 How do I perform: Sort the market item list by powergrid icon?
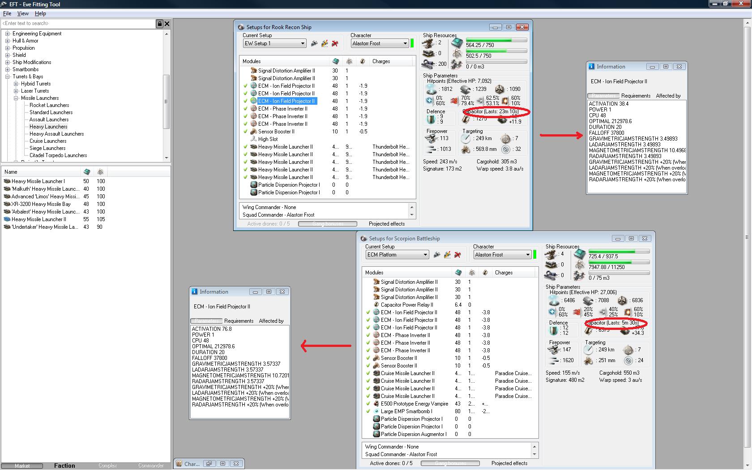coord(100,172)
